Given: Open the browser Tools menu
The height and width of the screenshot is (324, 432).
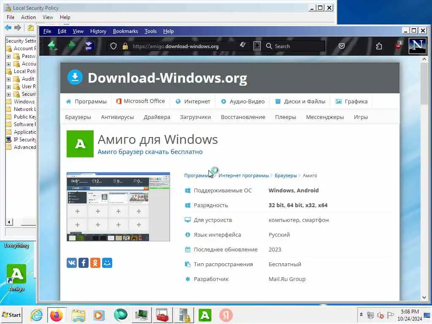Looking at the screenshot, I should pyautogui.click(x=151, y=31).
